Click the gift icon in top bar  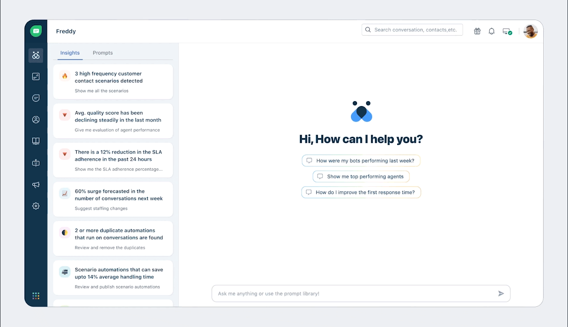[477, 31]
